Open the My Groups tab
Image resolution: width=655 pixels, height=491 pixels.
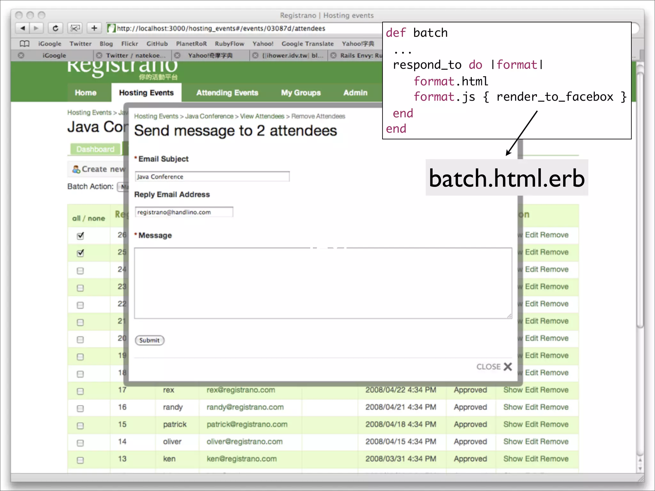301,93
